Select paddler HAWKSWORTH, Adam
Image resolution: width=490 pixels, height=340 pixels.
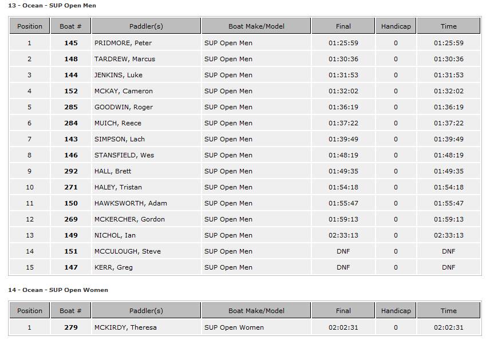[131, 203]
